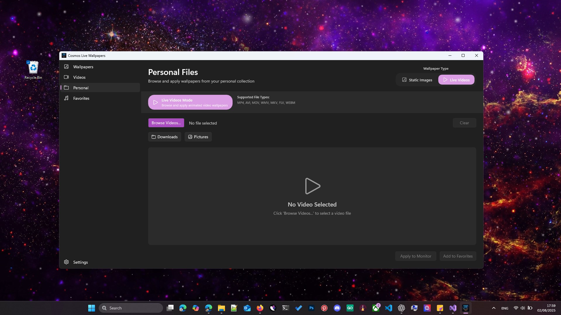Click the battery tray icon
The image size is (561, 315).
pyautogui.click(x=530, y=308)
